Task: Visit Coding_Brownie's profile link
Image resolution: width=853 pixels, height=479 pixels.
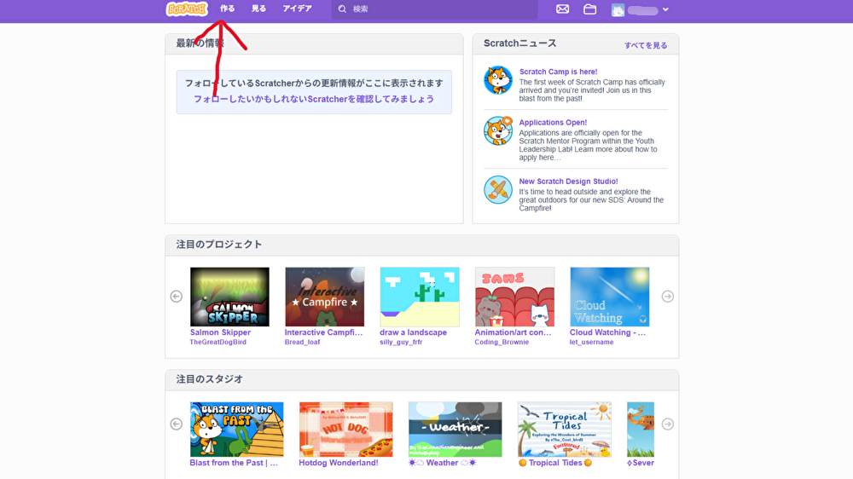Action: (x=502, y=342)
